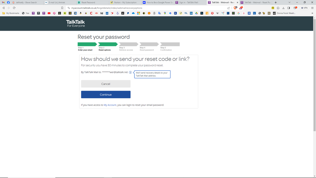
Task: Click the info icon beside the email address
Action: (130, 72)
